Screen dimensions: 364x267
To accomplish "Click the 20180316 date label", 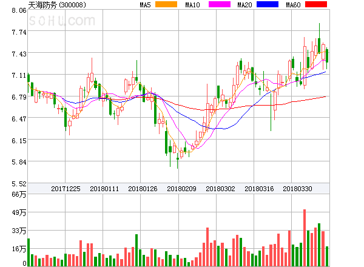I will (x=259, y=189).
